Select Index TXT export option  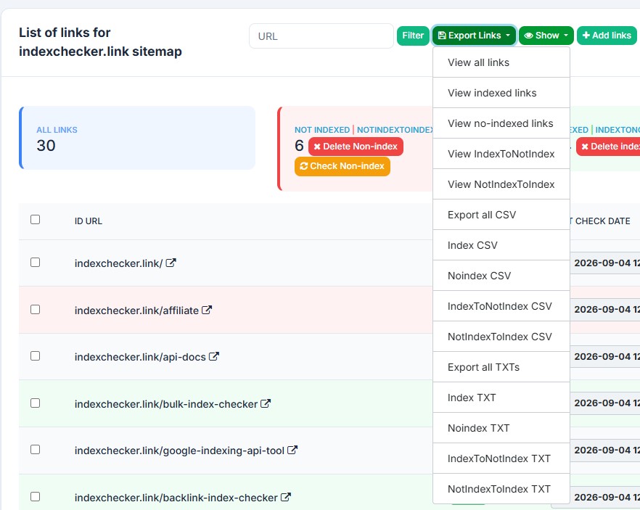pos(501,398)
